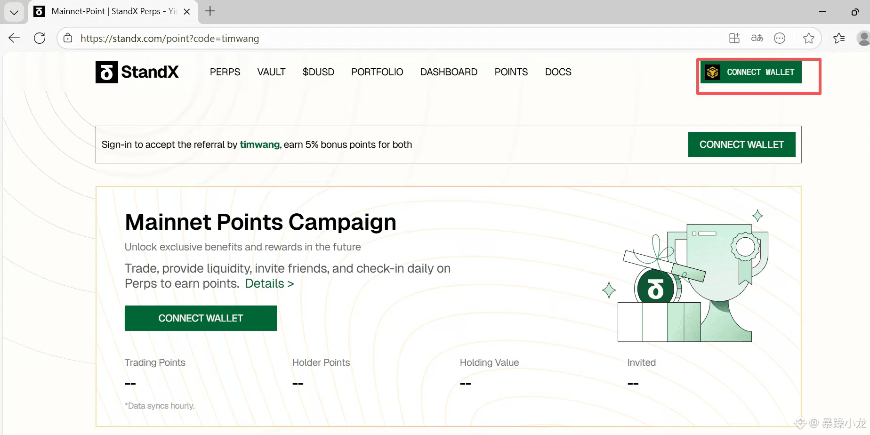Click the timwang referral link
This screenshot has width=870, height=435.
pos(259,145)
